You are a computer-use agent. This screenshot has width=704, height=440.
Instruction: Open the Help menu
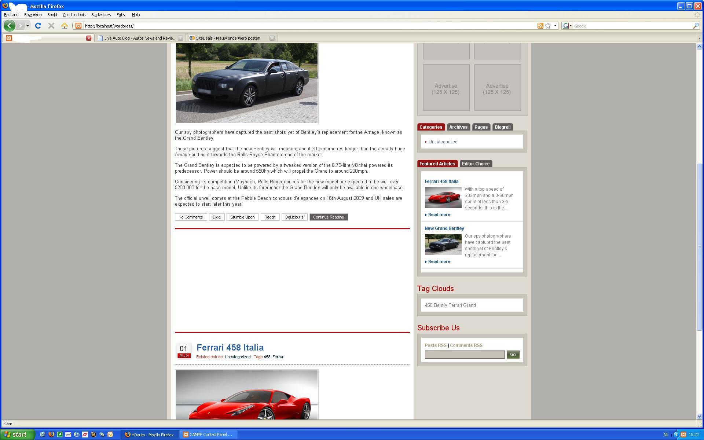click(136, 15)
